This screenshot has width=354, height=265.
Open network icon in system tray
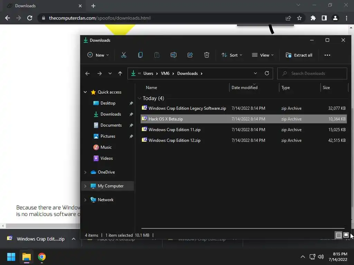[313, 257]
